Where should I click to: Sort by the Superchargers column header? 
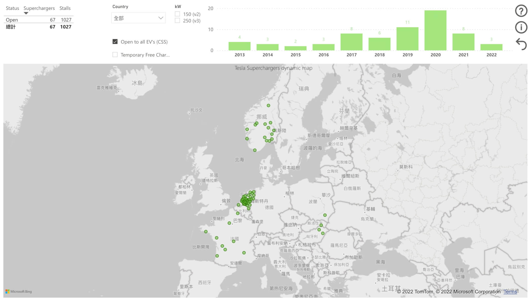point(39,8)
